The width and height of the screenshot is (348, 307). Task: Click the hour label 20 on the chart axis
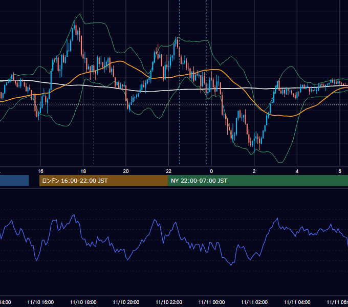pos(126,171)
